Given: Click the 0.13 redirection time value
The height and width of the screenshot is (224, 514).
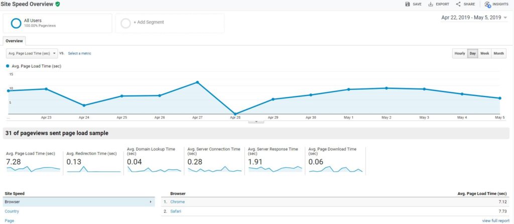Looking at the screenshot, I should [74, 161].
